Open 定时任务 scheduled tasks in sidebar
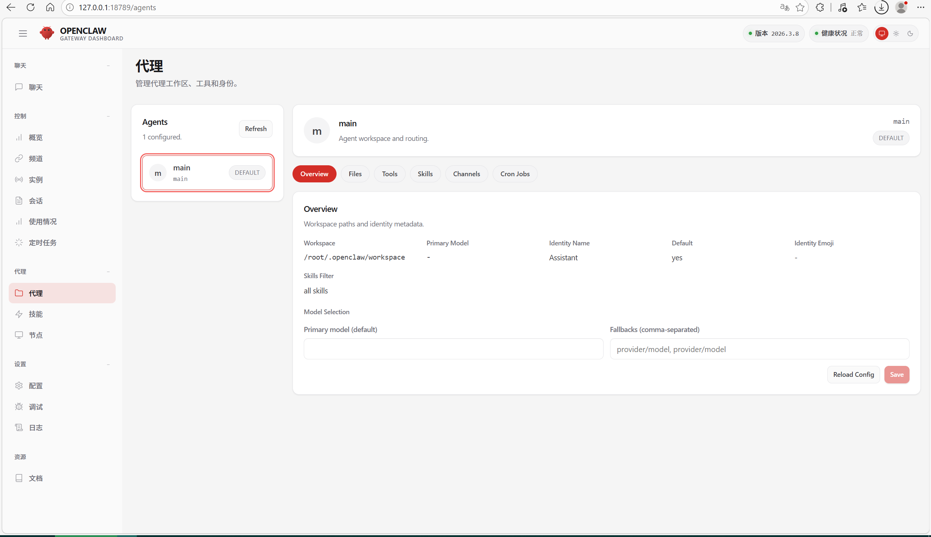 pos(43,243)
